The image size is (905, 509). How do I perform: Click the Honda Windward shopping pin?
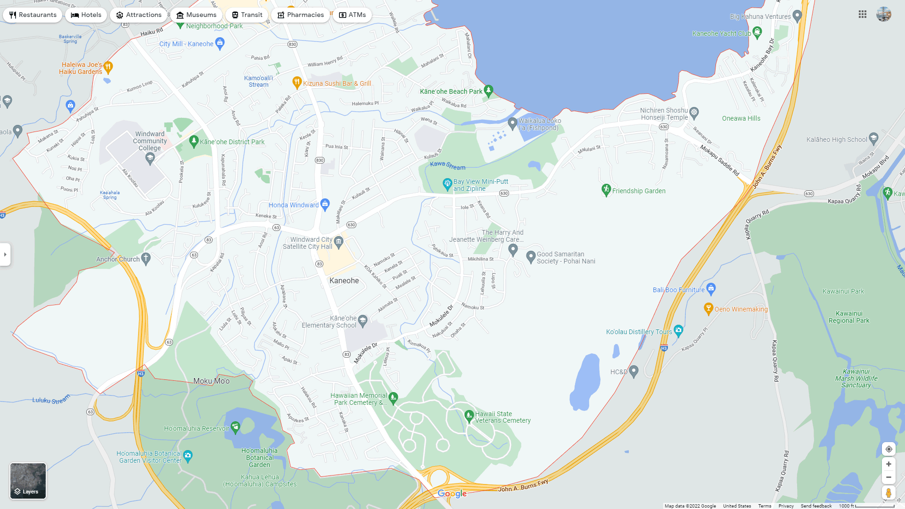[x=325, y=204]
